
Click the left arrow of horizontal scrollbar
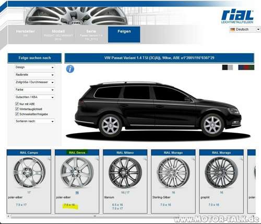click(x=8, y=216)
